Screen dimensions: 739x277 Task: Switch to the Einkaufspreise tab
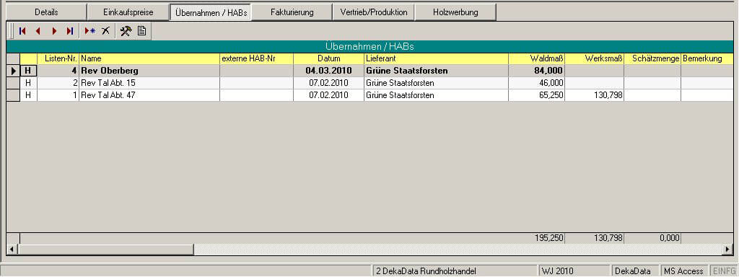pos(128,12)
